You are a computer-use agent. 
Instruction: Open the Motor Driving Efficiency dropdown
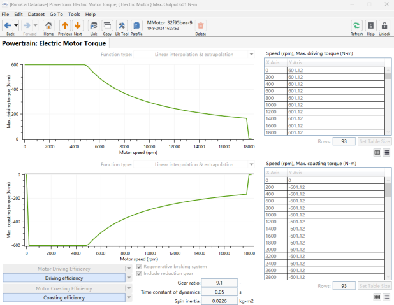click(x=129, y=269)
